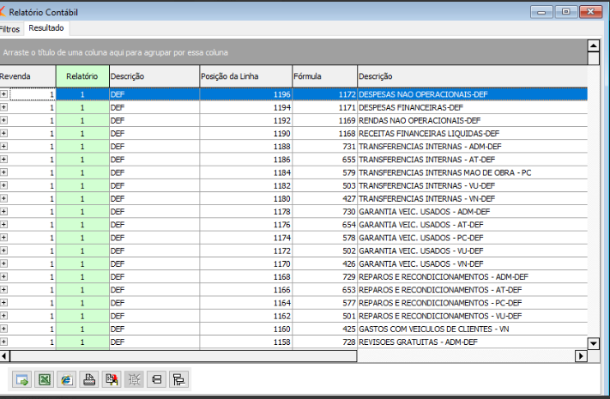Click Posição da Linha value 1158

[x=246, y=342]
